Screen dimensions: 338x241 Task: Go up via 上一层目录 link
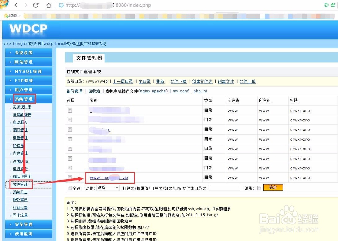click(x=123, y=81)
